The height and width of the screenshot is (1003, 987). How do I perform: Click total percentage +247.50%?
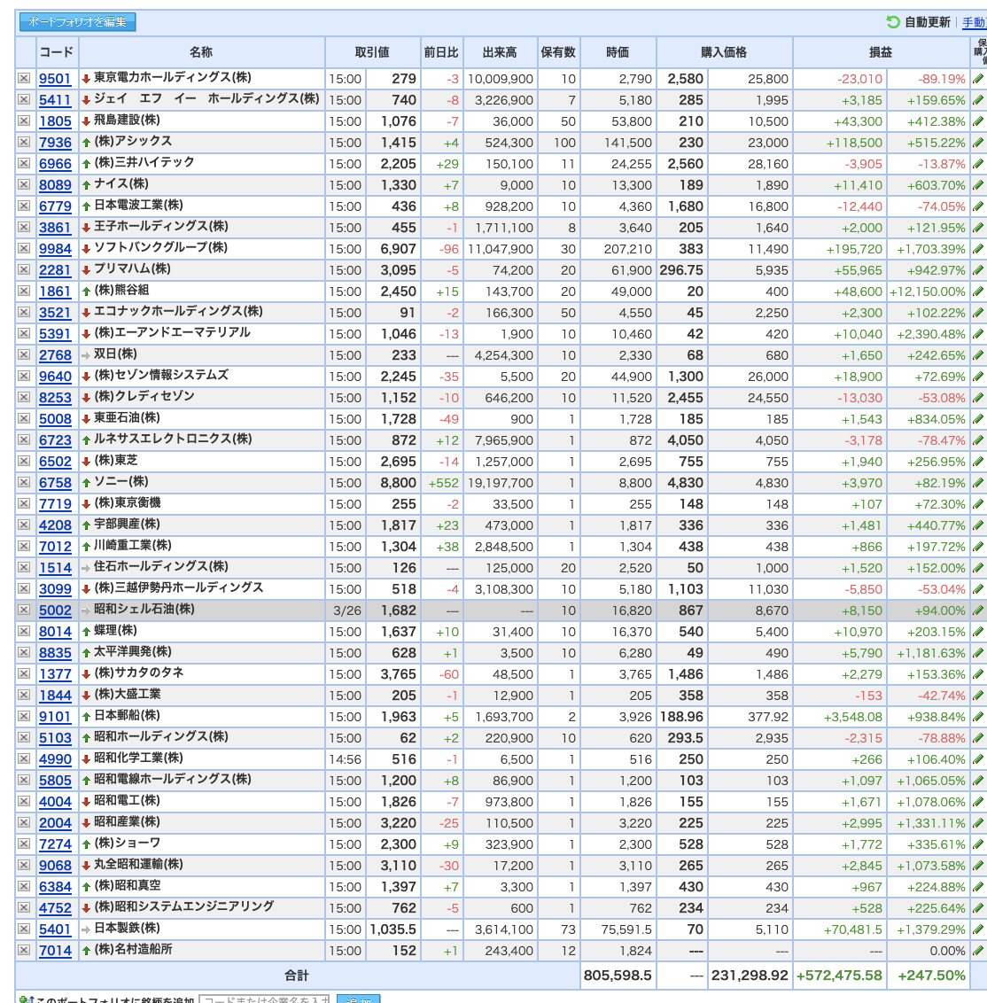[930, 976]
